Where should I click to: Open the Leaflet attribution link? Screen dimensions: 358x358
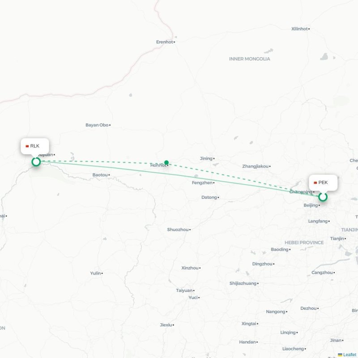click(349, 354)
